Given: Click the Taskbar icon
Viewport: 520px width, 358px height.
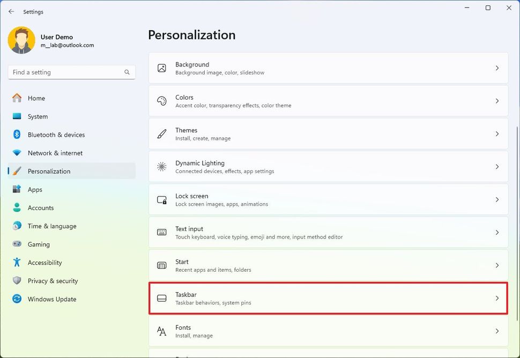Looking at the screenshot, I should tap(162, 298).
